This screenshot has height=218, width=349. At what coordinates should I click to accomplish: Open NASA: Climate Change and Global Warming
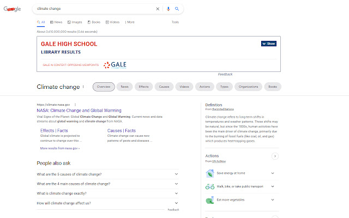click(79, 110)
